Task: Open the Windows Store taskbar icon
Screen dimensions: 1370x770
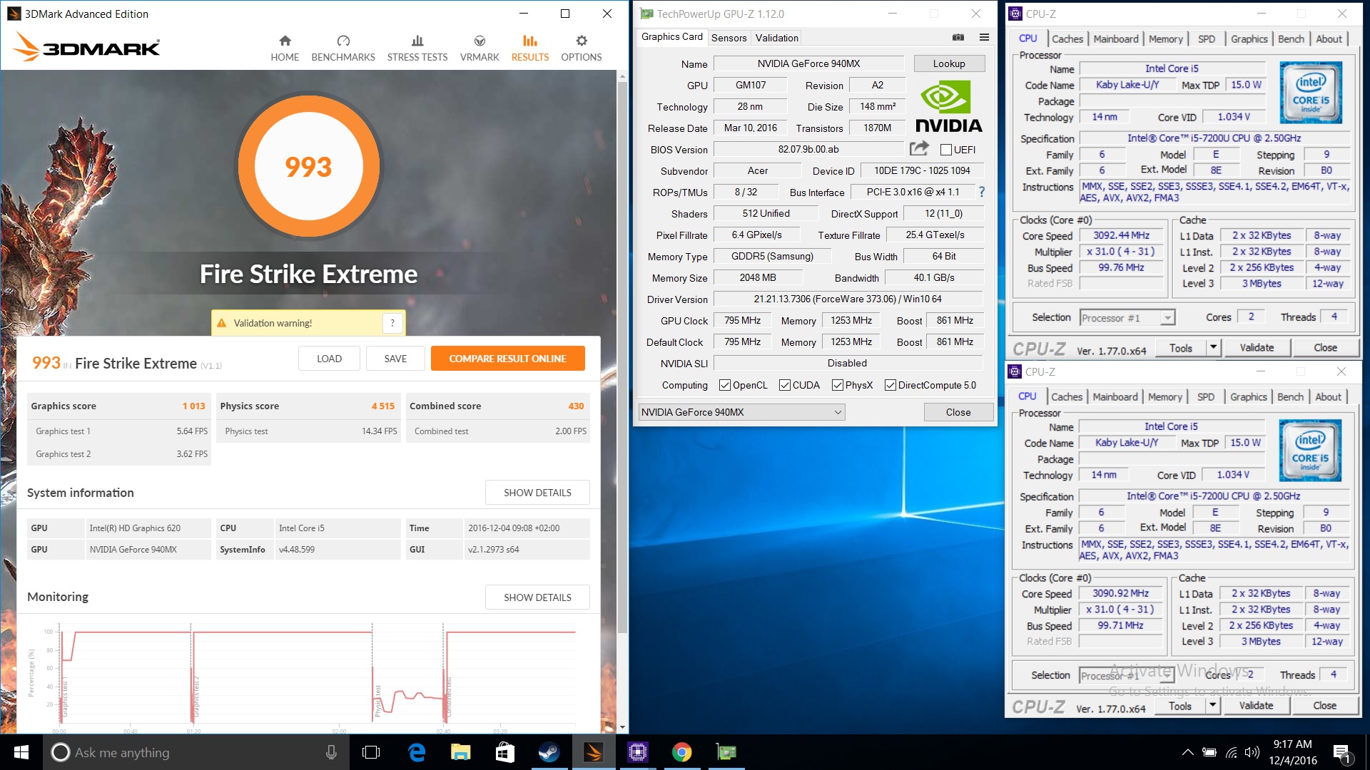Action: tap(505, 752)
